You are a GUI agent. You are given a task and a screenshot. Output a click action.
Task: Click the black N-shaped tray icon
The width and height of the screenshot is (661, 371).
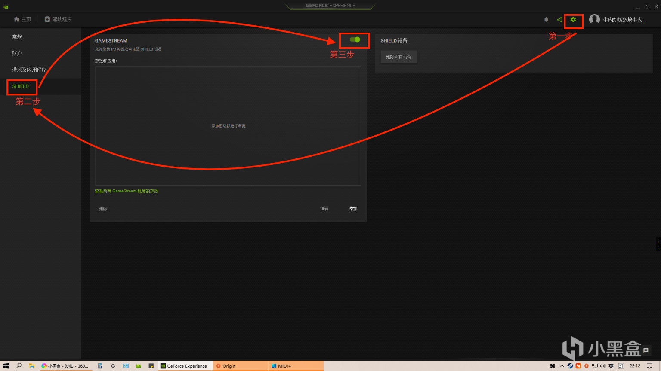pos(553,366)
